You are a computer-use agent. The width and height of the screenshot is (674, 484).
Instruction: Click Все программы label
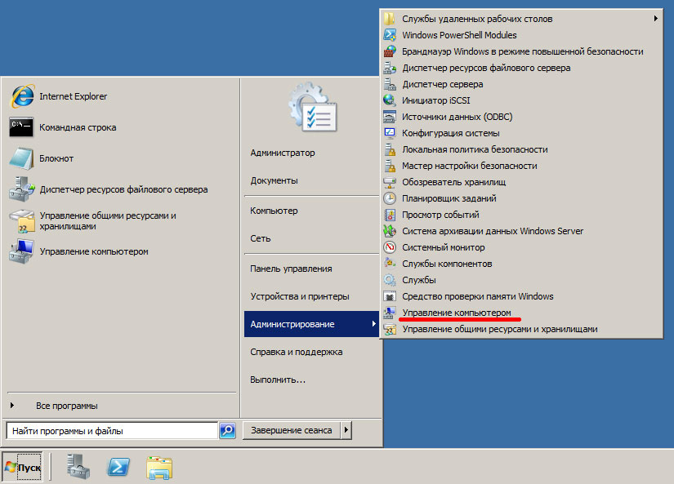(67, 406)
